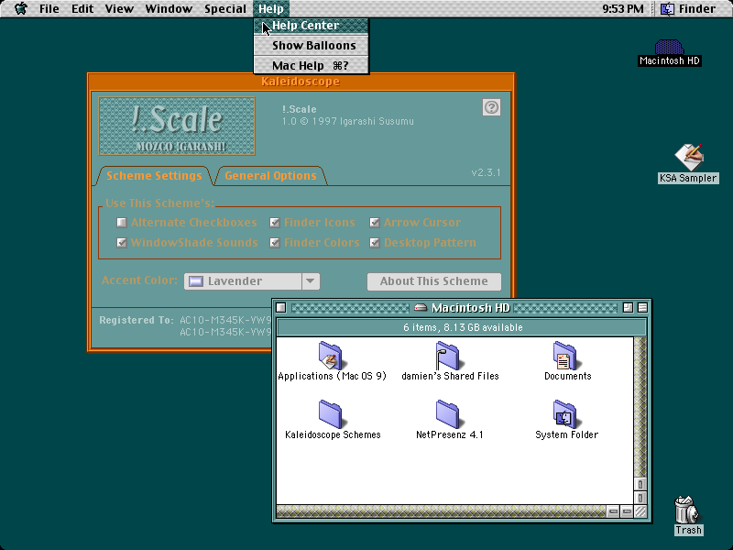Select the KSA Sampler desktop icon

689,157
